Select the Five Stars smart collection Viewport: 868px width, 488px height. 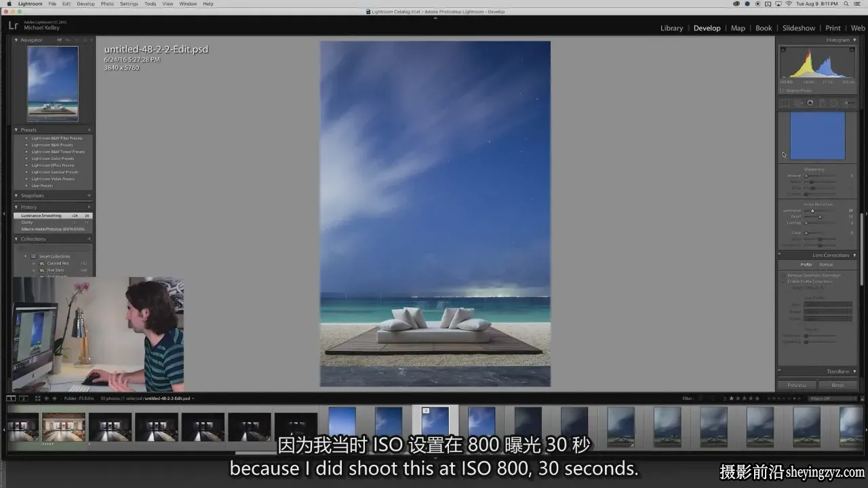pyautogui.click(x=56, y=270)
